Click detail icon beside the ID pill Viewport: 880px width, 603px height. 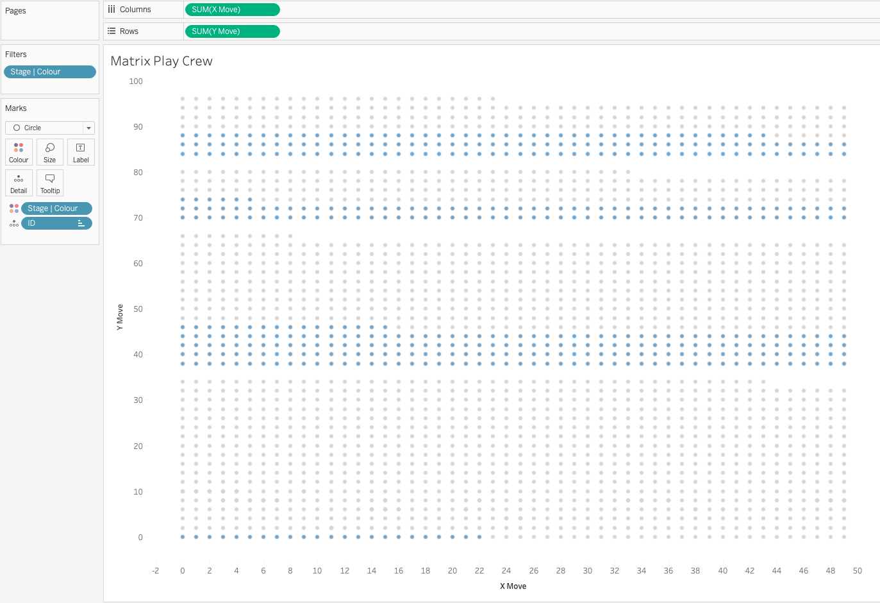pyautogui.click(x=14, y=223)
